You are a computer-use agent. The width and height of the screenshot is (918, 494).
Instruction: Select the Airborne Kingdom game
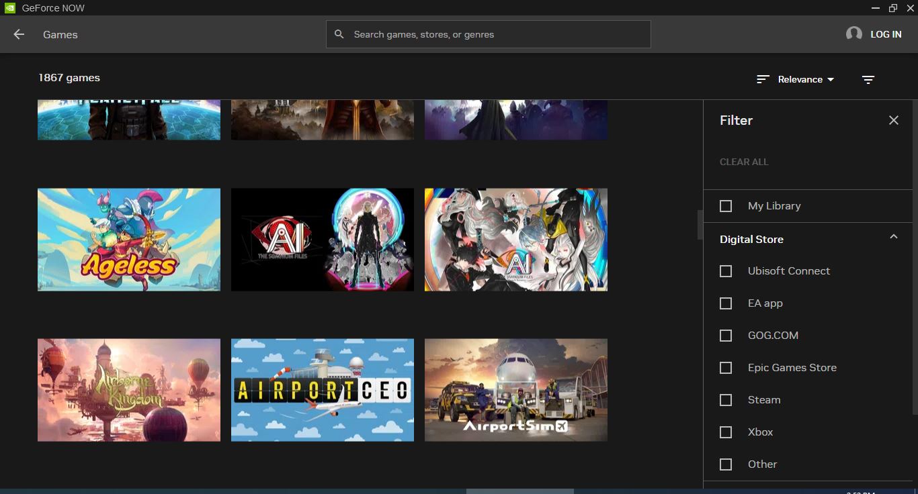129,390
